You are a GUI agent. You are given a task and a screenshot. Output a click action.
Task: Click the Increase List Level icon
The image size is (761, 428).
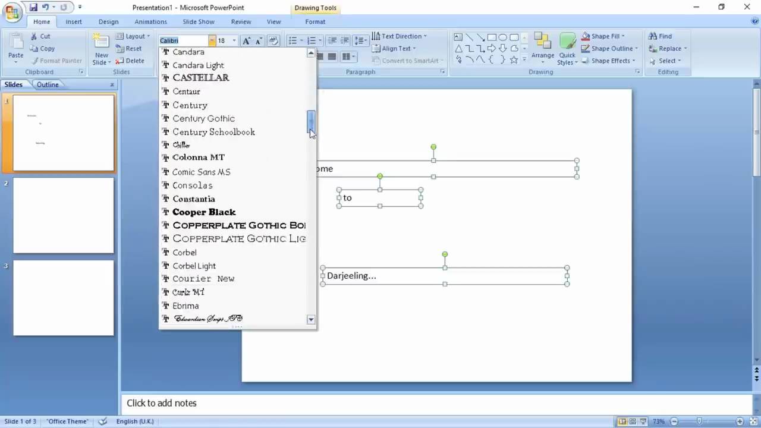coord(344,40)
